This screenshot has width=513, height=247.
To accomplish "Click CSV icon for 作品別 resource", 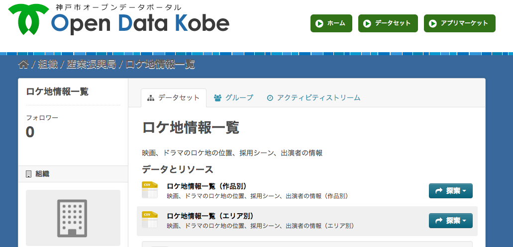I will point(150,190).
